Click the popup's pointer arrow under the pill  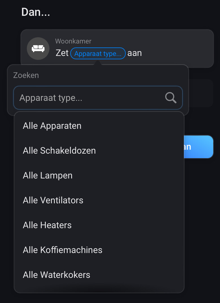point(98,63)
